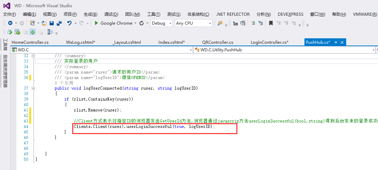Click the display object member list icon
Viewport: 378px width, 170px height.
[236, 23]
